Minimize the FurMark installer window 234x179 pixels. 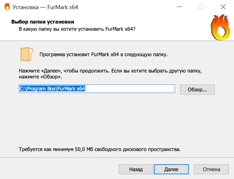point(179,7)
